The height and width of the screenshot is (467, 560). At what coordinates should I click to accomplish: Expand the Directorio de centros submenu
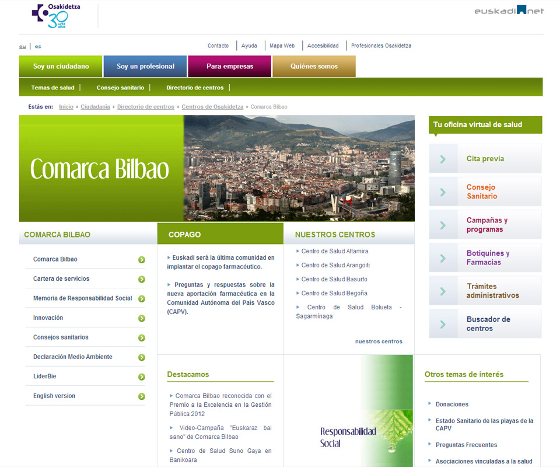click(x=195, y=88)
